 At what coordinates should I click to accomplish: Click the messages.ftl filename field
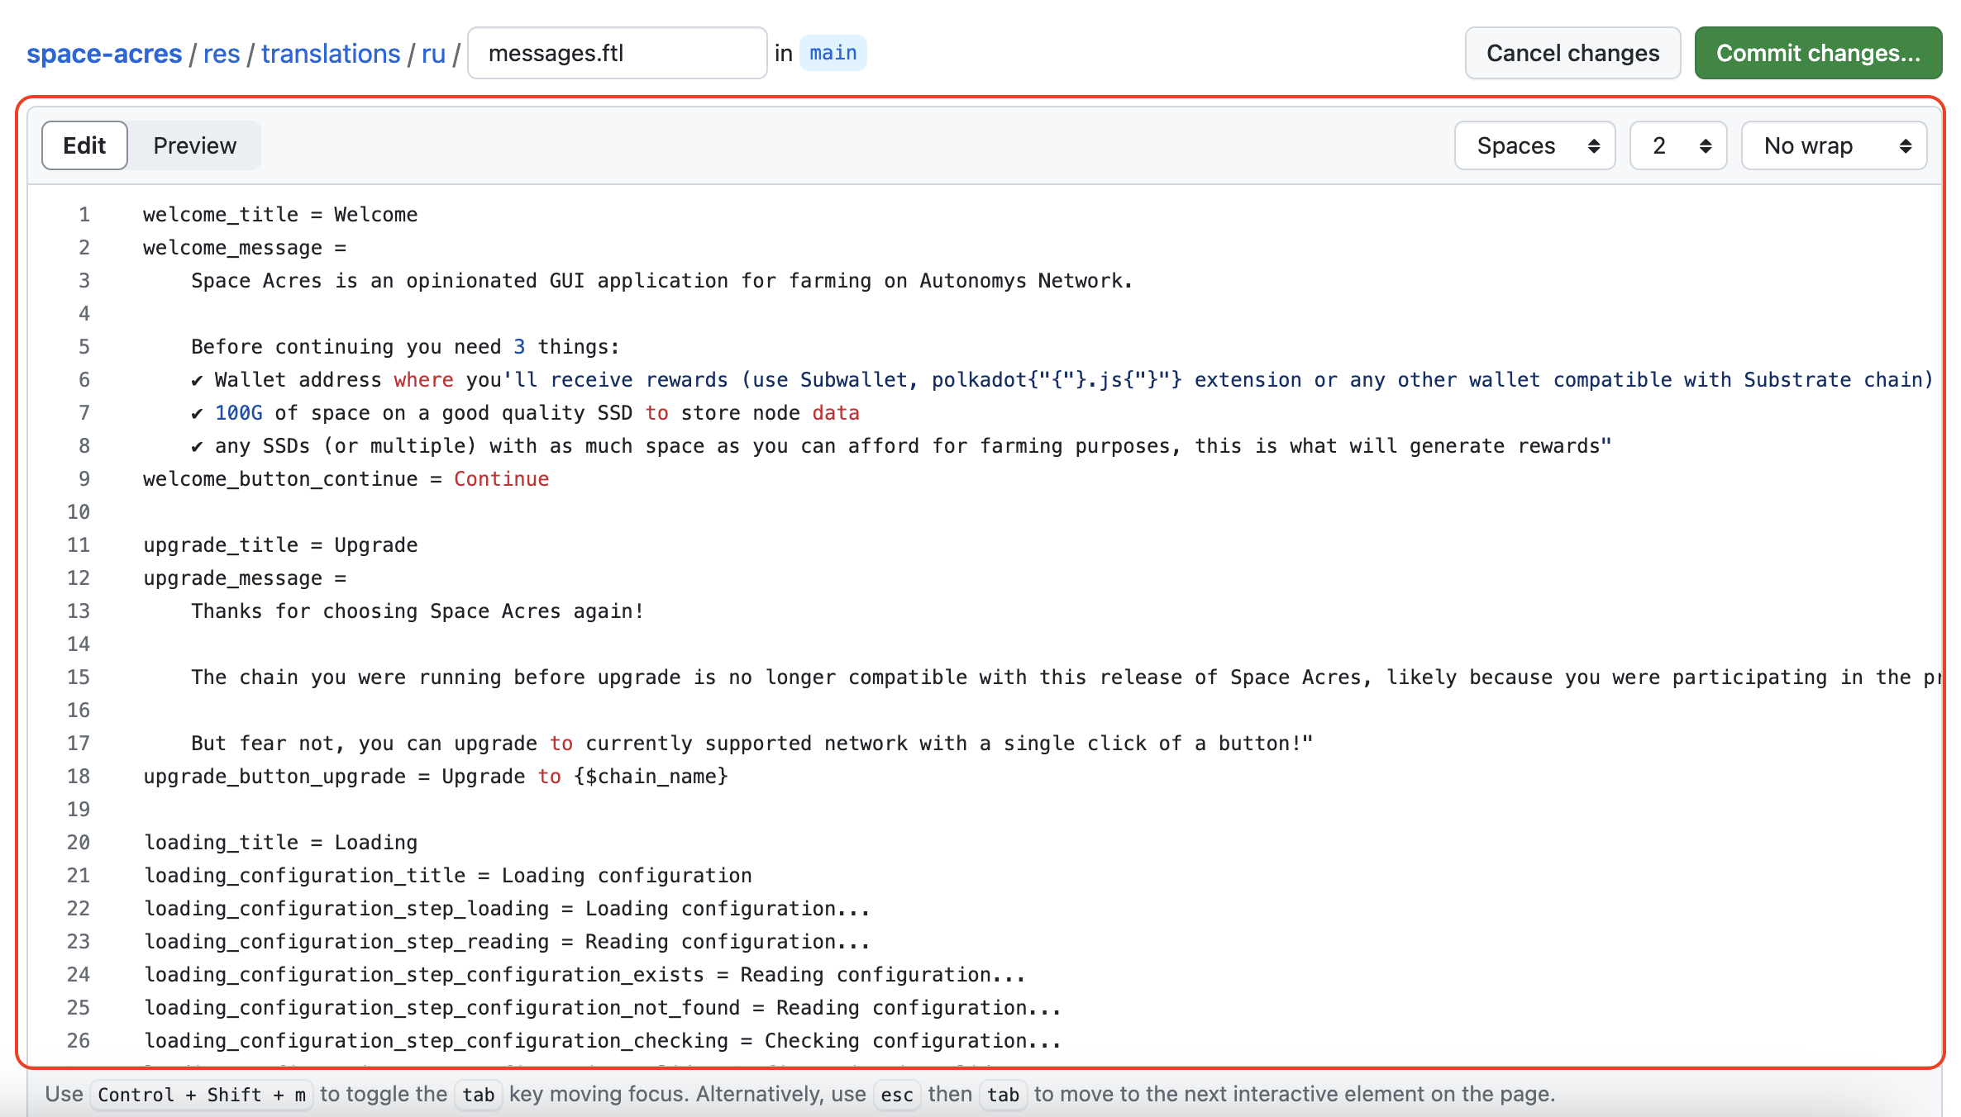click(x=617, y=53)
